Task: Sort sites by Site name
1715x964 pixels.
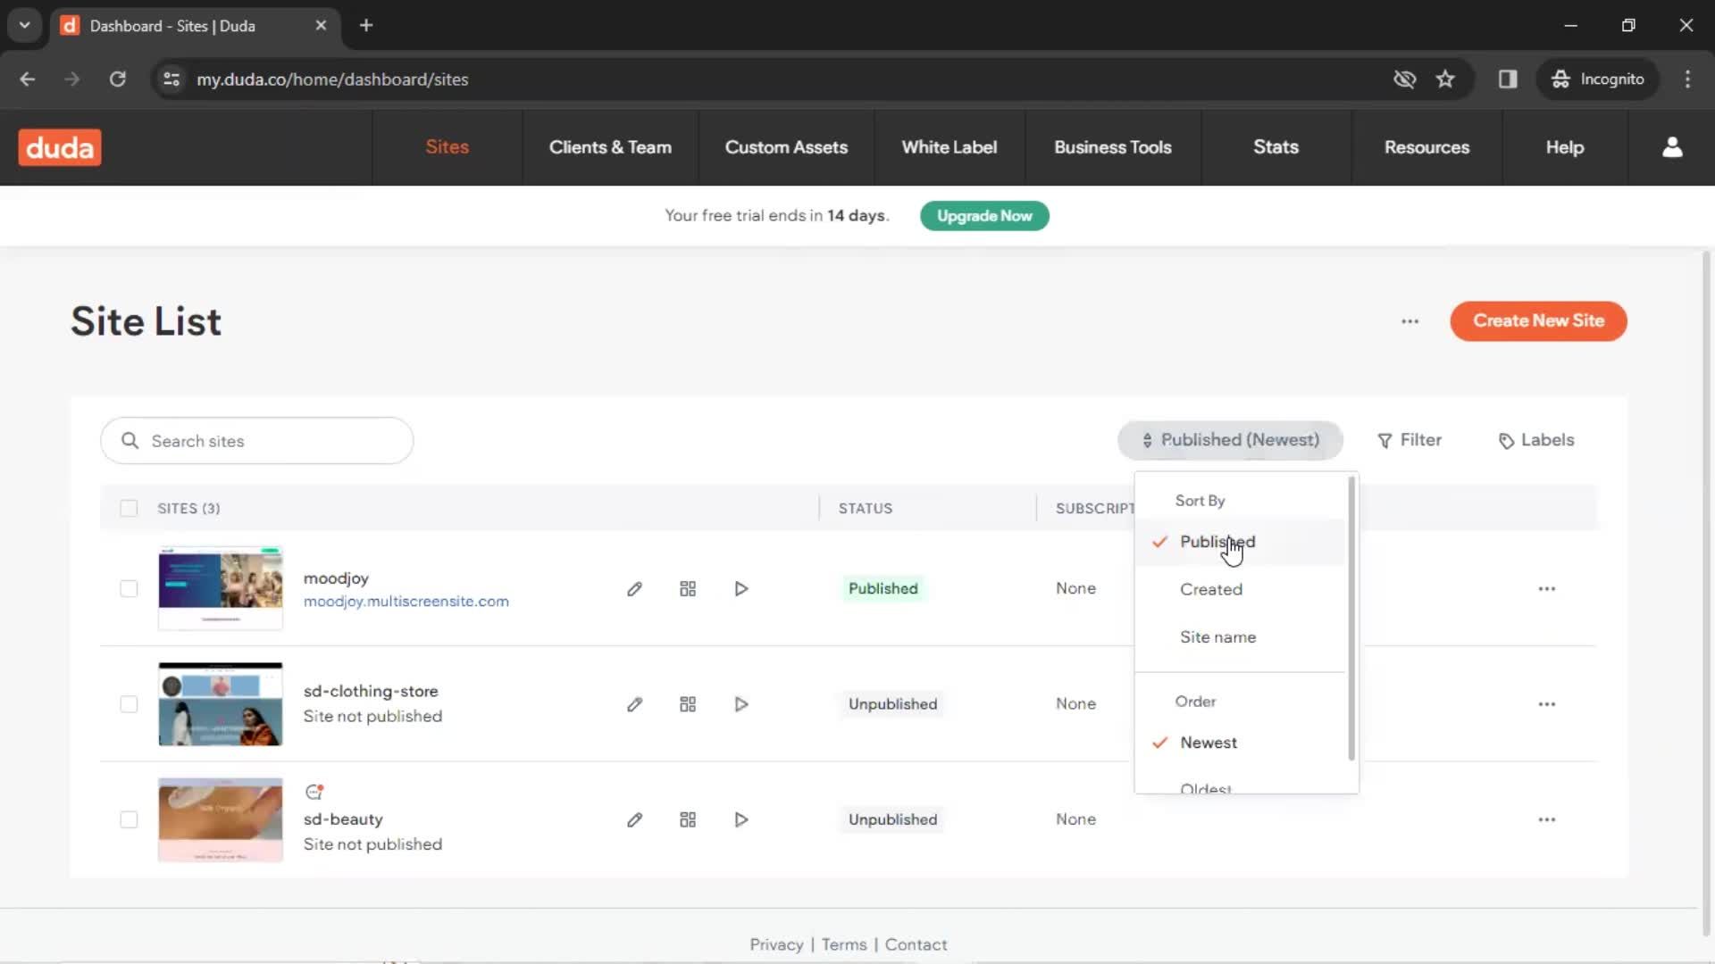Action: tap(1240, 637)
